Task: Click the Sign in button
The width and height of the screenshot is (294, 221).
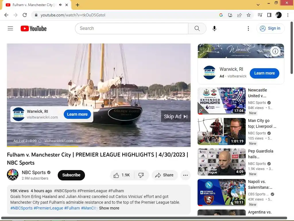Action: coord(270,28)
